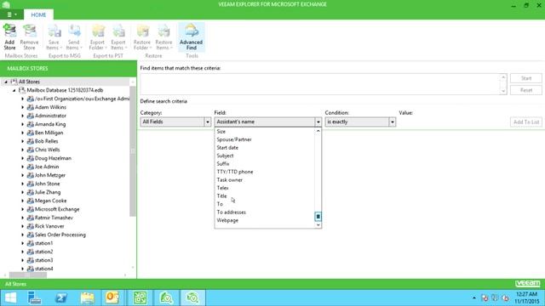Click the green Veeam taskbar icon

point(140,297)
